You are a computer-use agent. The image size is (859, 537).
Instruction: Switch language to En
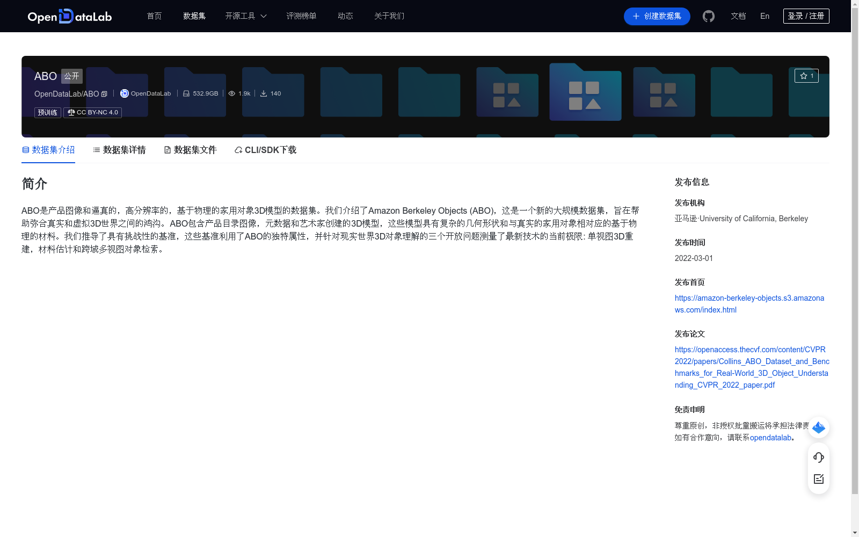click(765, 16)
